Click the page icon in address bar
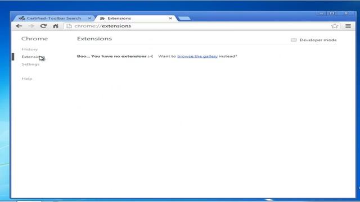360x202 pixels. pyautogui.click(x=69, y=26)
